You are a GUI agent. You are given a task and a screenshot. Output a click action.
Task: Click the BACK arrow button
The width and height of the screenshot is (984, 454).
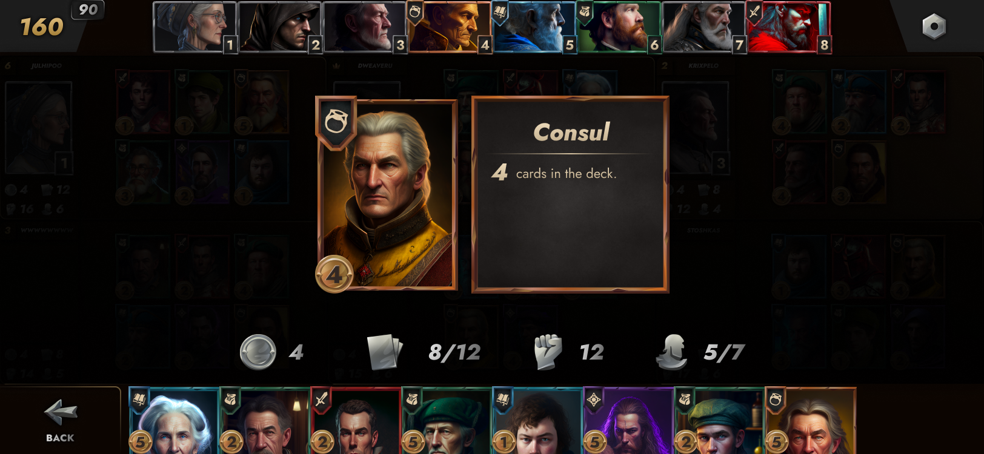[x=60, y=420]
